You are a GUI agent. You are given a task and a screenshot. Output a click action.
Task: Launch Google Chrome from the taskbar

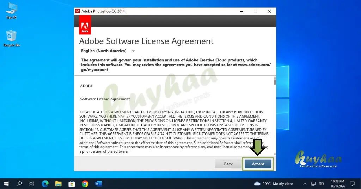85,184
